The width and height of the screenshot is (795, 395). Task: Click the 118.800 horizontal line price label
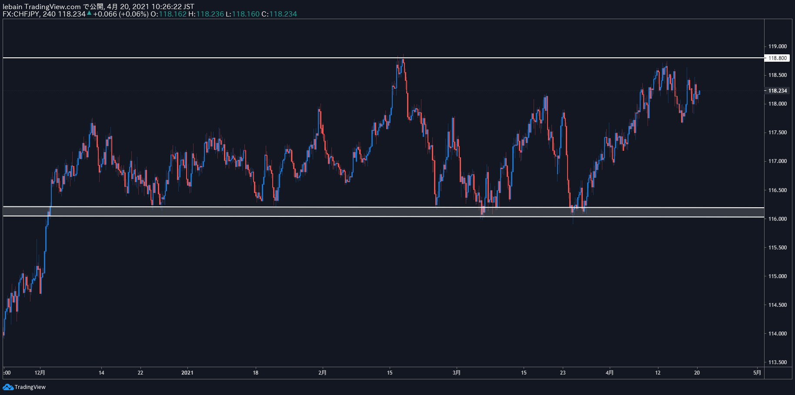coord(777,58)
